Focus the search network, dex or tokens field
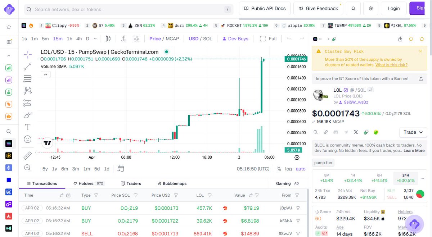Viewport: 432px width, 237px height. (129, 9)
